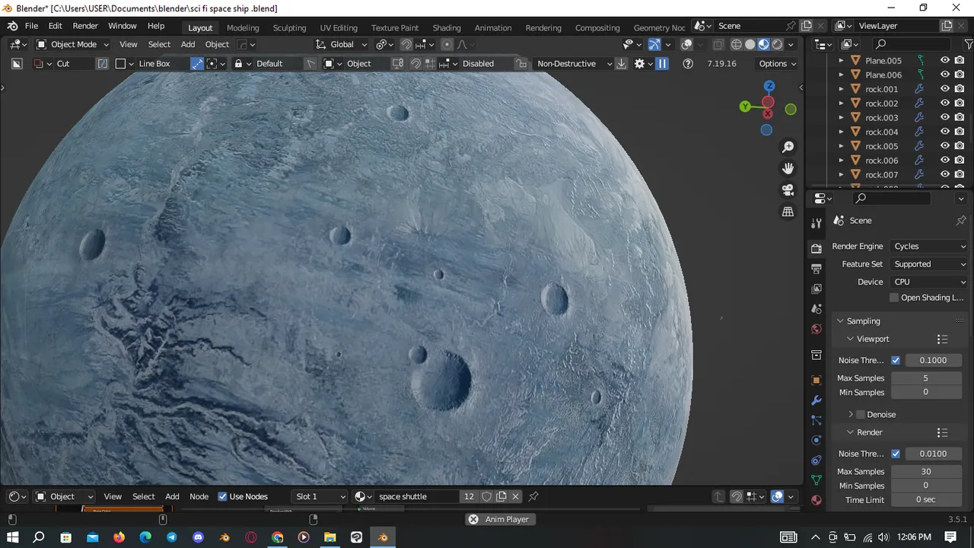
Task: Collapse the Sampling panel
Action: click(x=841, y=321)
